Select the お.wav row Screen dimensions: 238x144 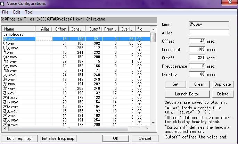click(x=76, y=79)
